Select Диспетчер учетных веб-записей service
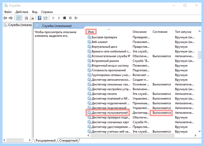The width and height of the screenshot is (204, 146). (x=111, y=132)
